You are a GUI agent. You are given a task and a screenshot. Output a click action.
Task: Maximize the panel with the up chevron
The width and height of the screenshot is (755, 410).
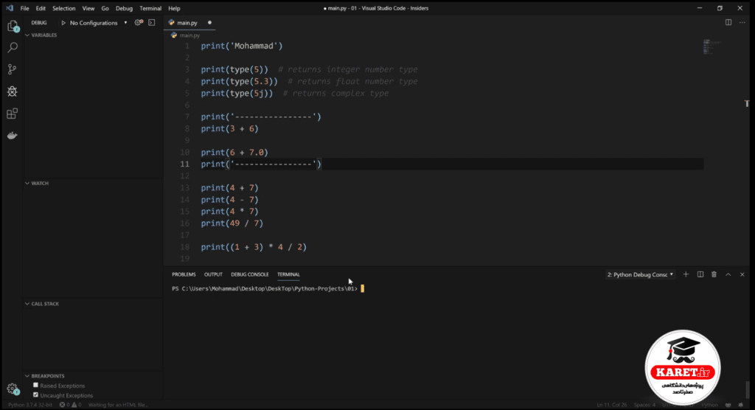[x=728, y=274]
